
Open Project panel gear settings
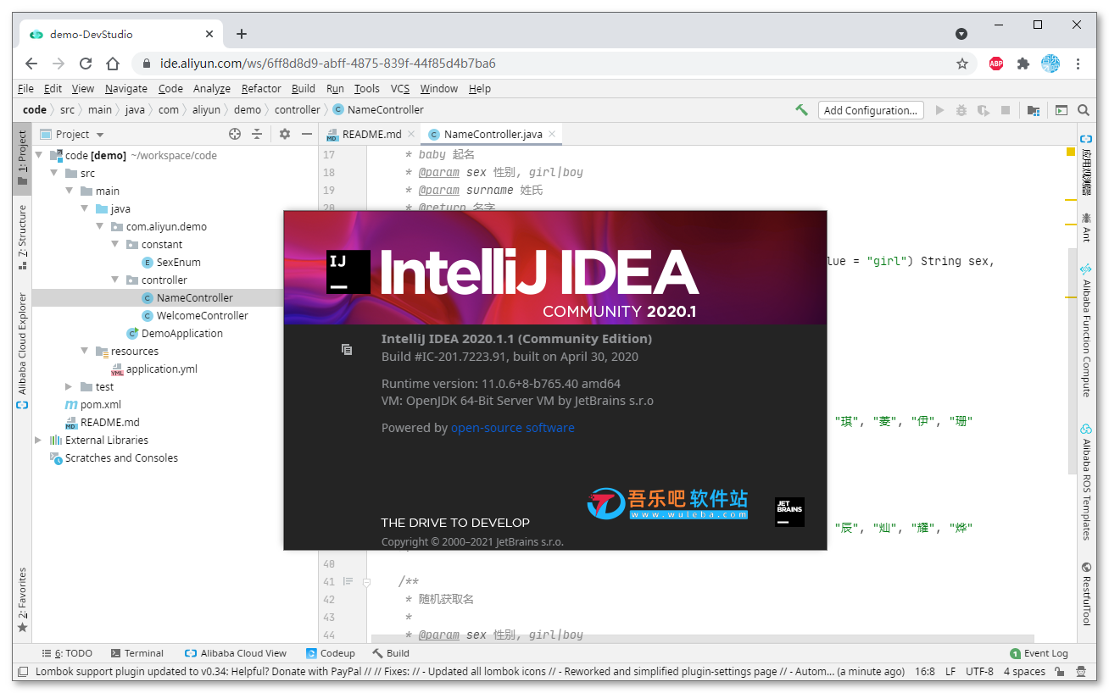(285, 134)
